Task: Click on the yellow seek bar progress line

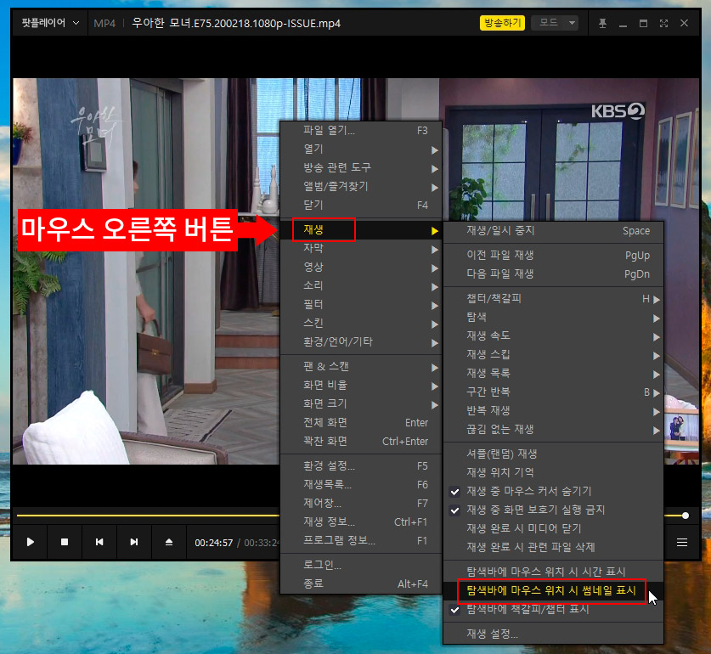Action: coord(148,516)
